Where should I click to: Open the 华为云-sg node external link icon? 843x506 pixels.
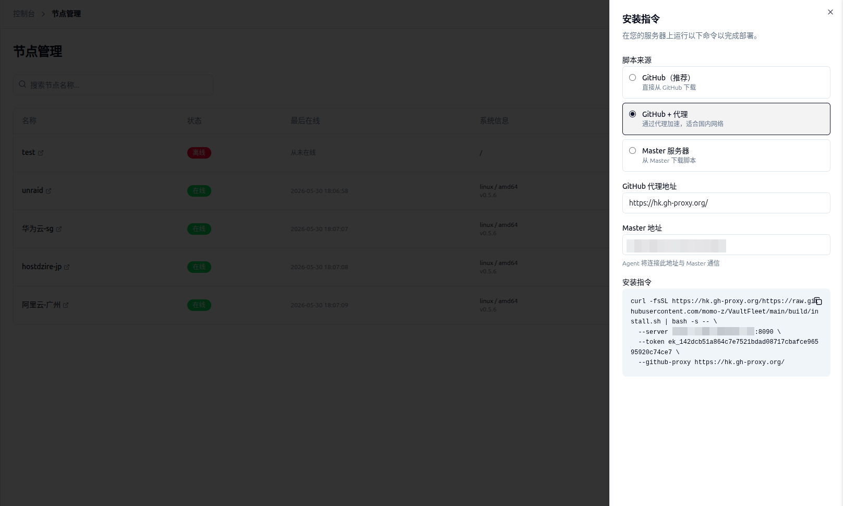tap(59, 229)
